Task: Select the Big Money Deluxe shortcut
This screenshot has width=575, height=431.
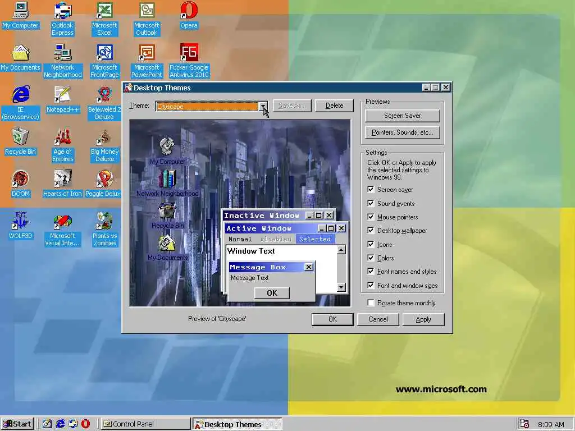Action: [104, 145]
